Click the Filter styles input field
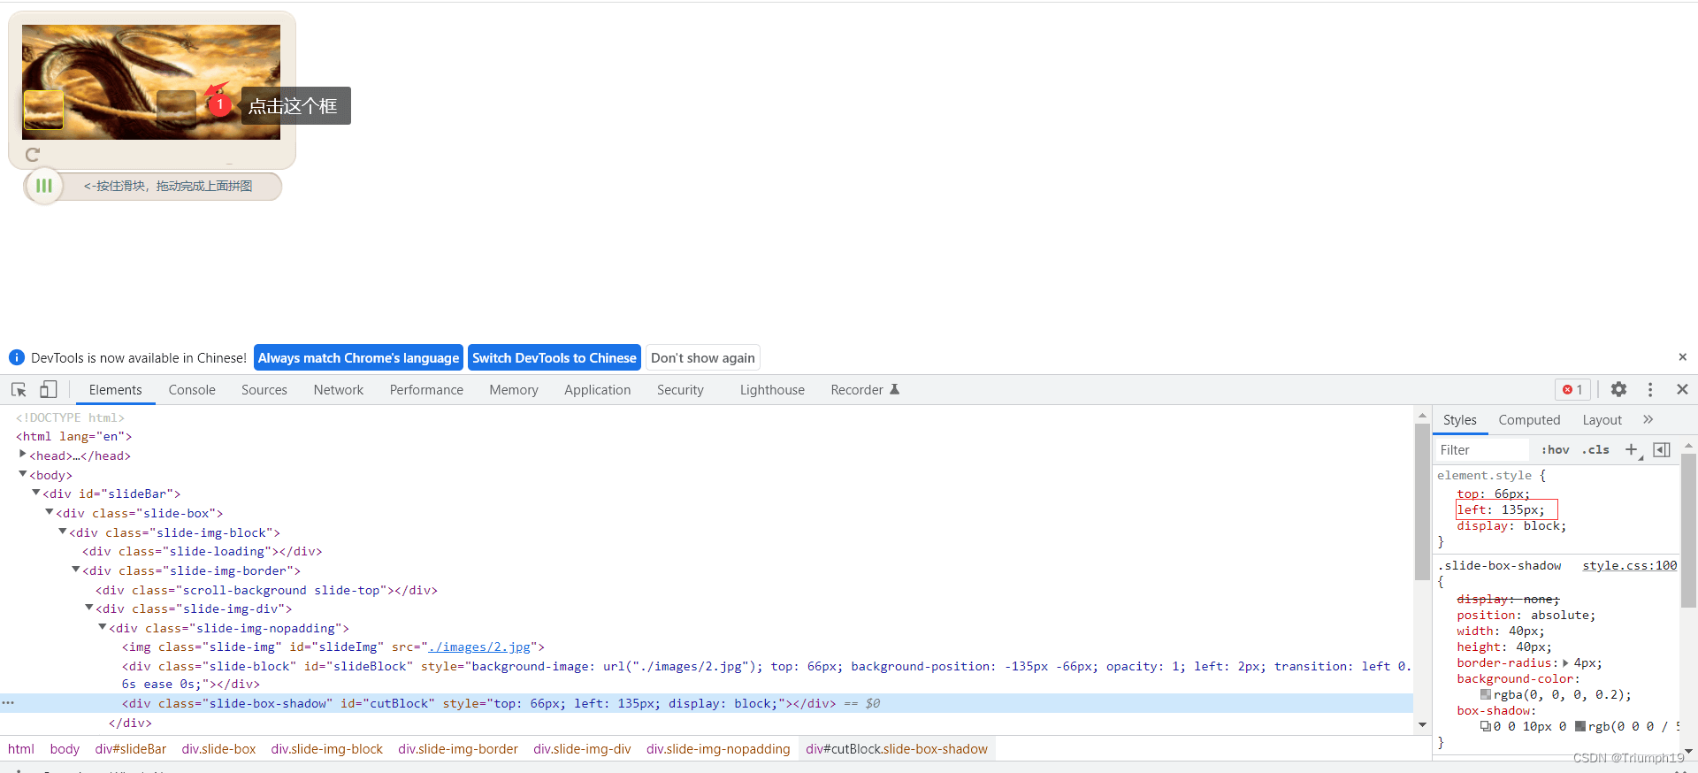The height and width of the screenshot is (773, 1698). click(1481, 450)
